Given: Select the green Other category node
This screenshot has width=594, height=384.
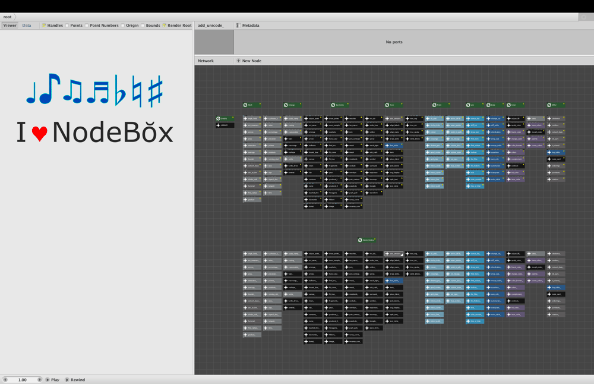Looking at the screenshot, I should point(556,105).
